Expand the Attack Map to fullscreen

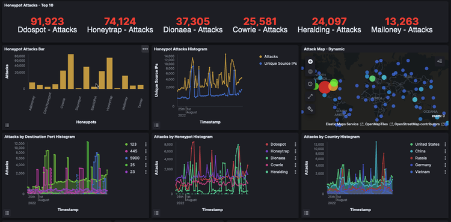[x=310, y=97]
